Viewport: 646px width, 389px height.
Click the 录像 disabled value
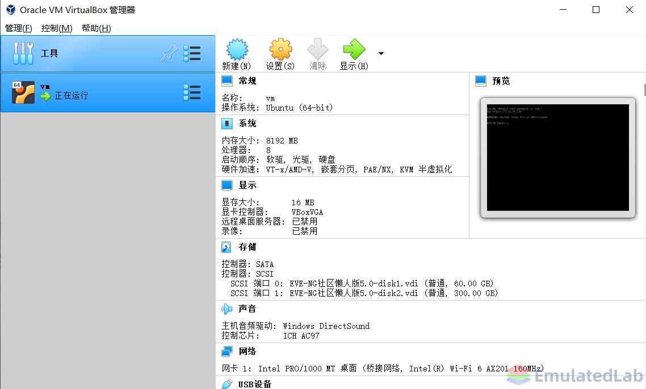pyautogui.click(x=304, y=231)
